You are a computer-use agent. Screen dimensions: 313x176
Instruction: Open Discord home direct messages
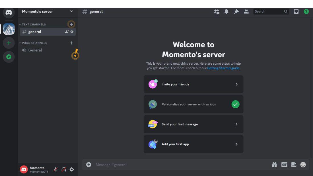9,13
